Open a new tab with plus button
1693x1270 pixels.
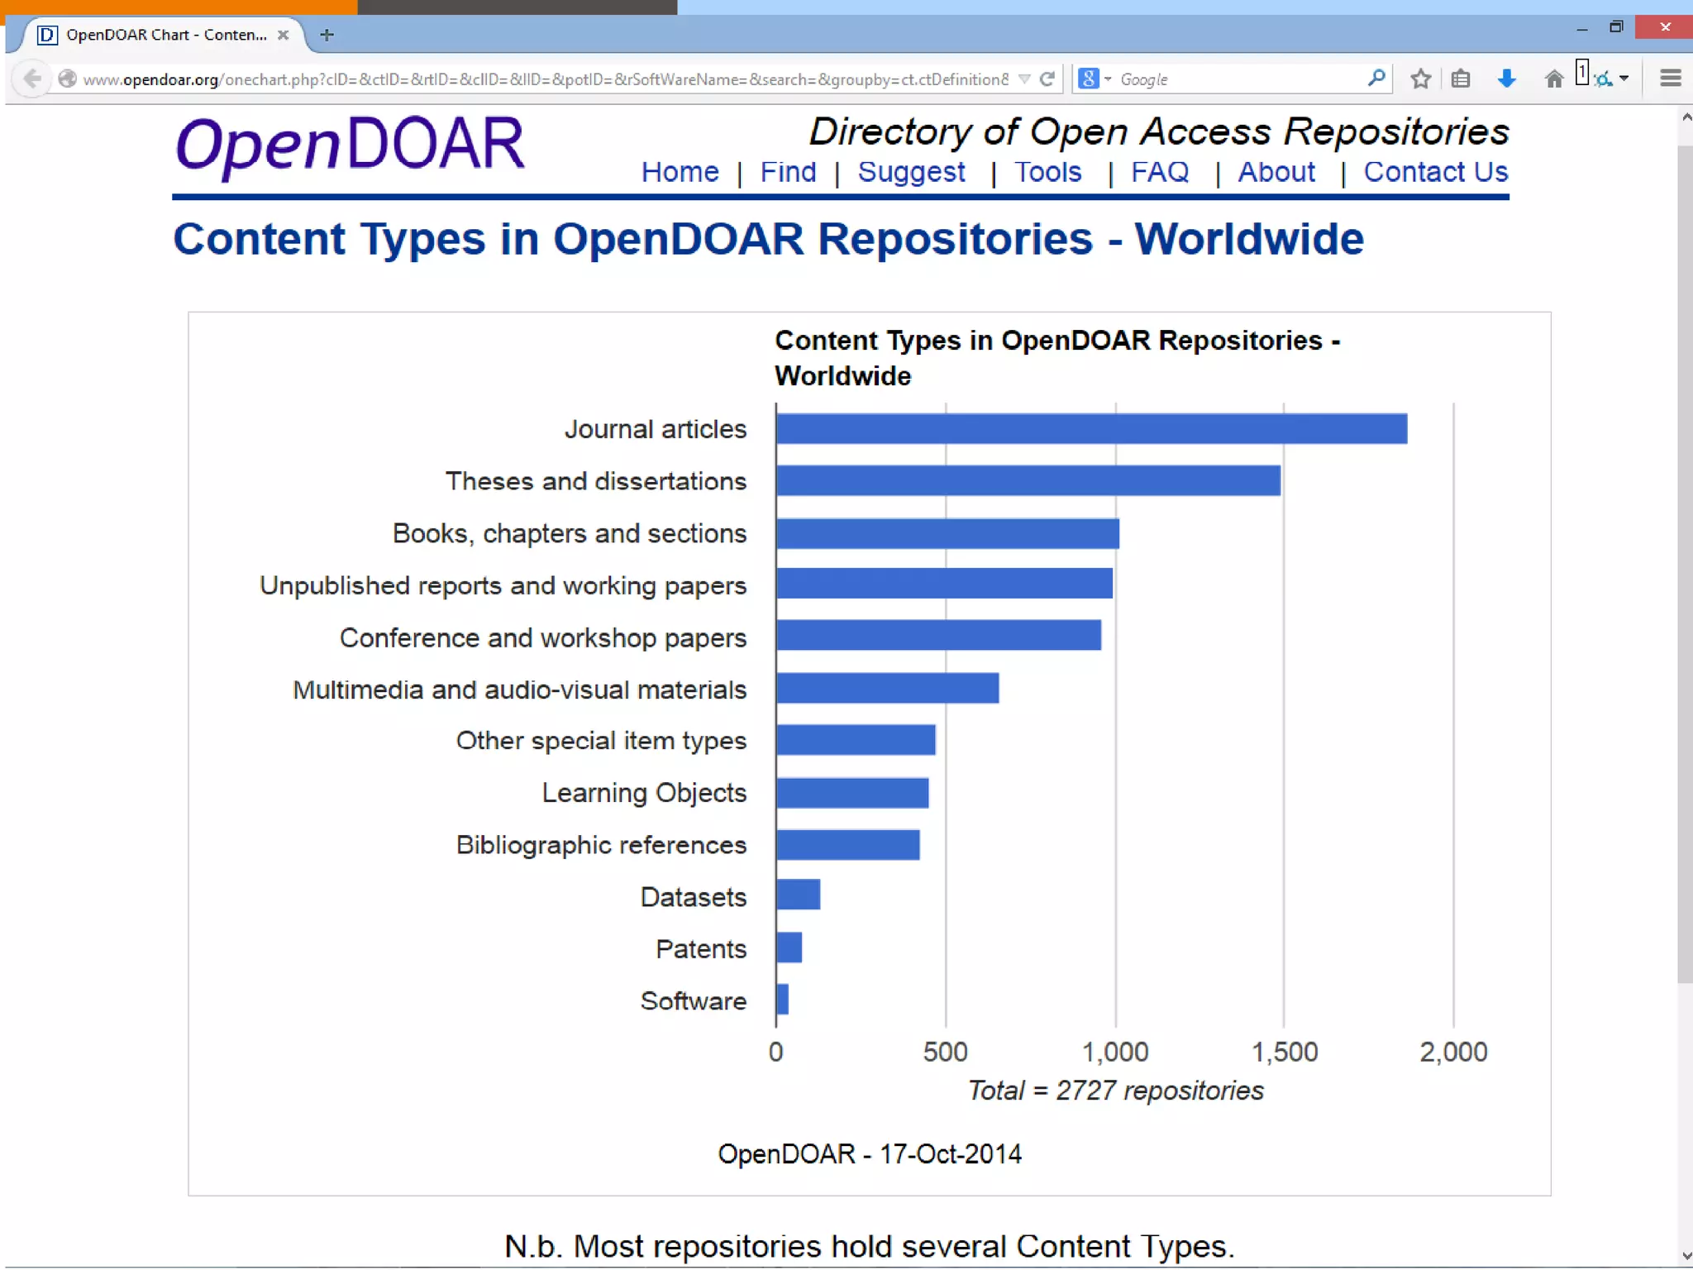click(327, 35)
